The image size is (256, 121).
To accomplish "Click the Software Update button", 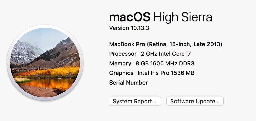I will pyautogui.click(x=195, y=101).
